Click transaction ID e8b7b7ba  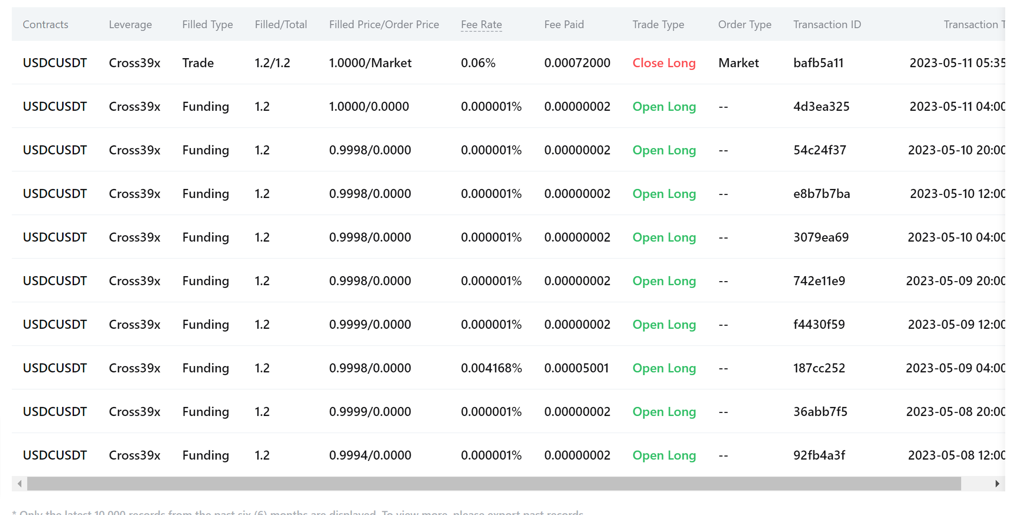821,193
